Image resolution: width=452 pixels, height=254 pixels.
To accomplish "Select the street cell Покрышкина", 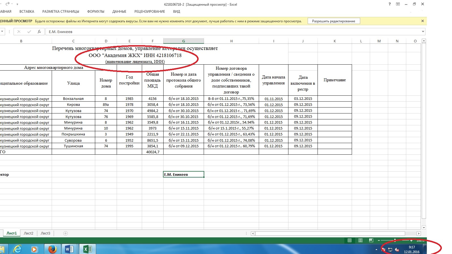I will tap(73, 134).
